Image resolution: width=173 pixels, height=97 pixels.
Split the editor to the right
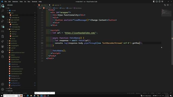pyautogui.click(x=168, y=5)
